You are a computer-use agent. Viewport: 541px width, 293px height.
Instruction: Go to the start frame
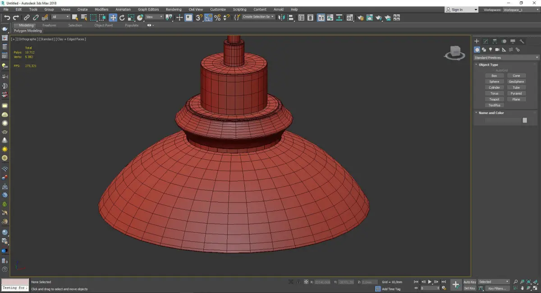click(416, 282)
